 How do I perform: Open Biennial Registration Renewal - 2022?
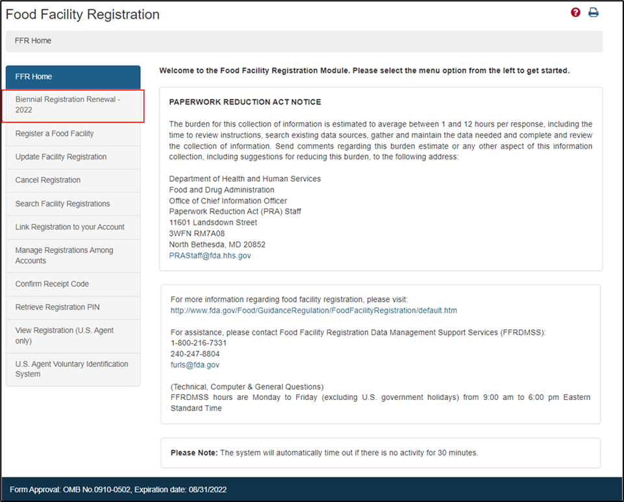[x=73, y=105]
